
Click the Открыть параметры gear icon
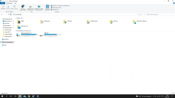click(x=47, y=8)
